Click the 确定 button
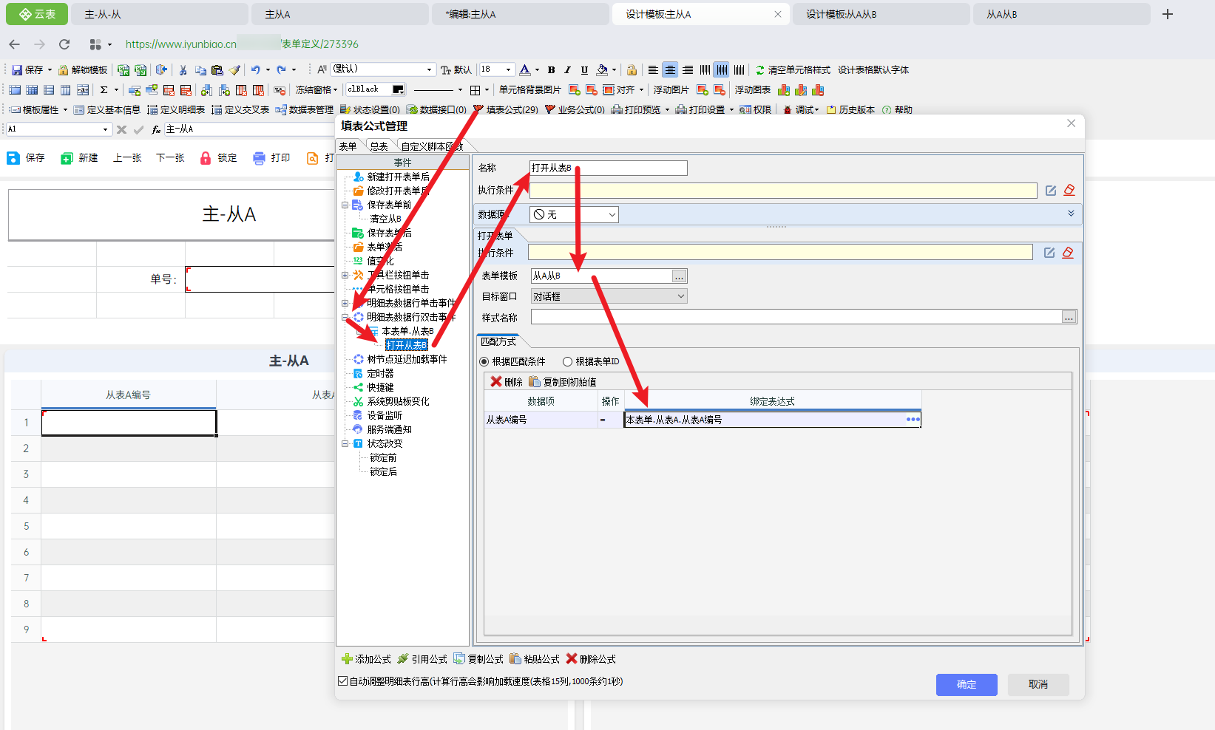This screenshot has width=1215, height=730. click(966, 685)
